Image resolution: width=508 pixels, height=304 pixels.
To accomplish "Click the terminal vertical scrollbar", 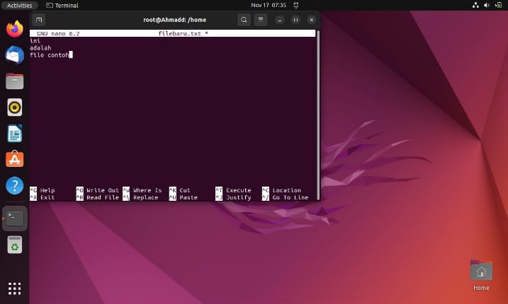I will pyautogui.click(x=318, y=115).
